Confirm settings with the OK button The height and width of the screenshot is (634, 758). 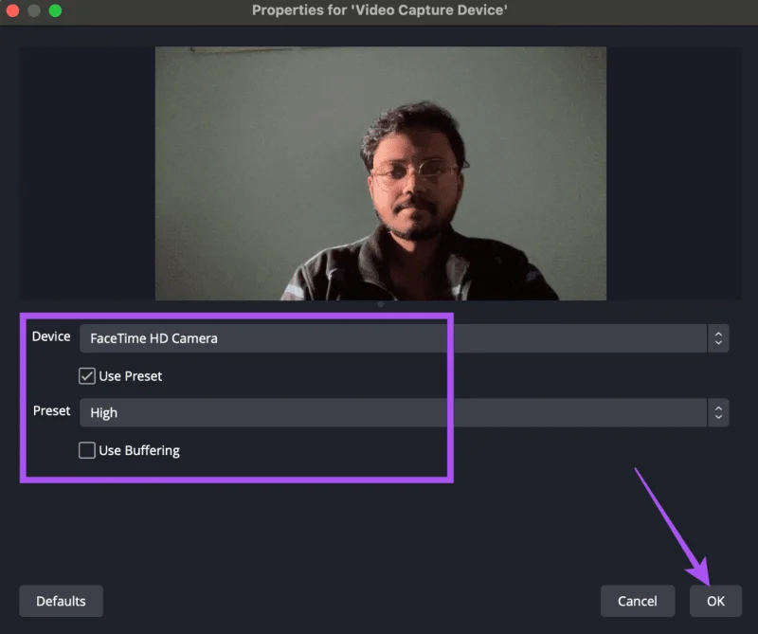coord(715,601)
